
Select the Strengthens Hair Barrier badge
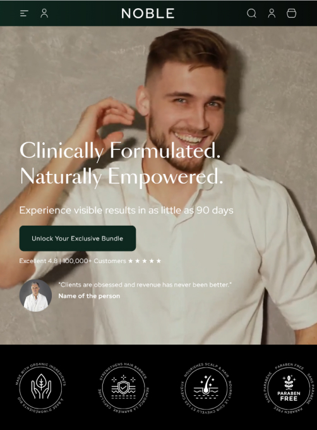(x=124, y=388)
